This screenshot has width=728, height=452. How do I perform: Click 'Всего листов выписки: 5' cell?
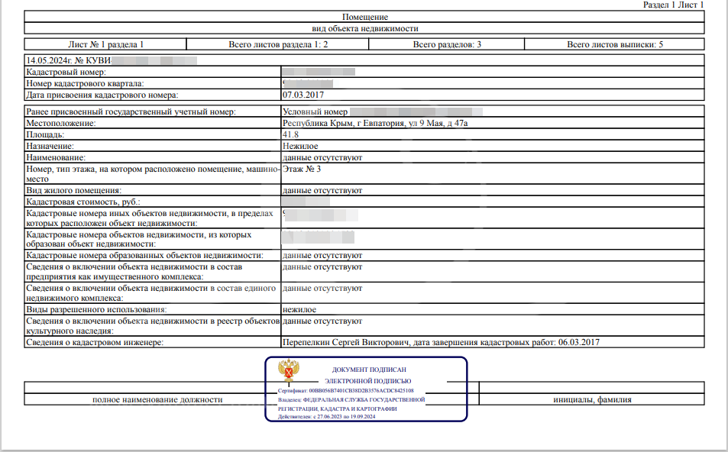pos(615,44)
